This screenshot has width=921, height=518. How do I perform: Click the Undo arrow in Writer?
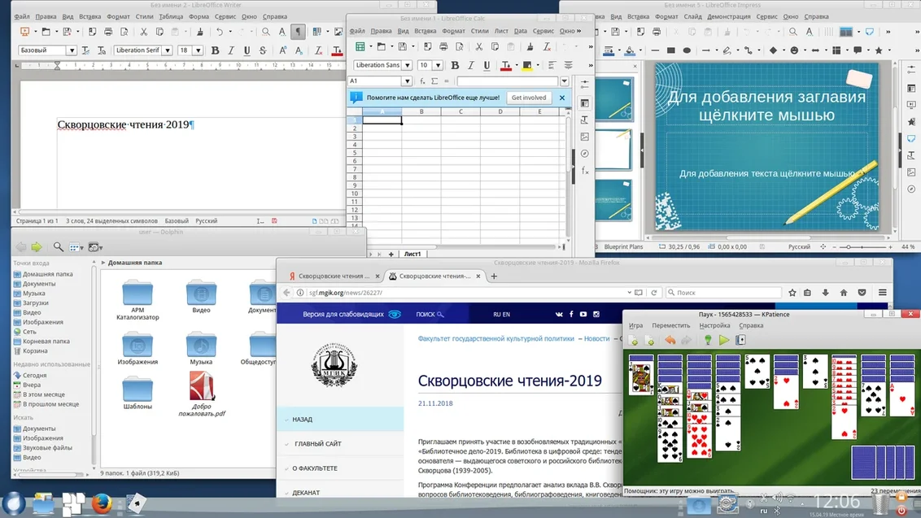[219, 32]
